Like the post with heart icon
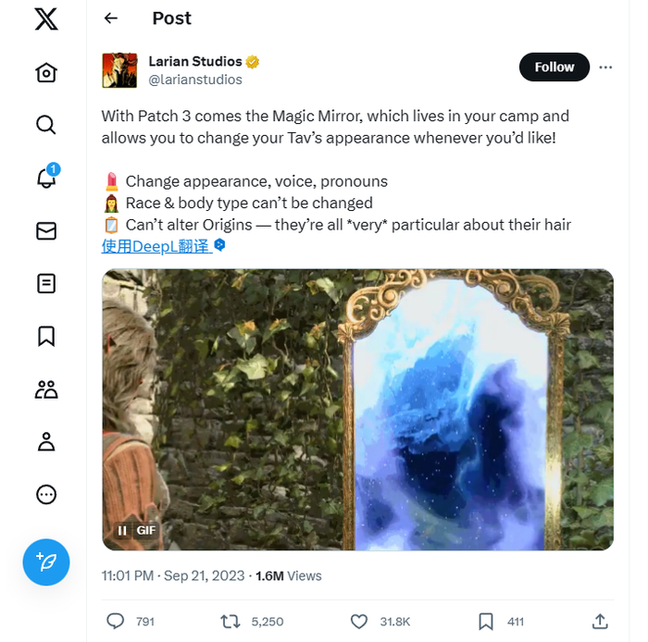The width and height of the screenshot is (648, 642). point(360,621)
